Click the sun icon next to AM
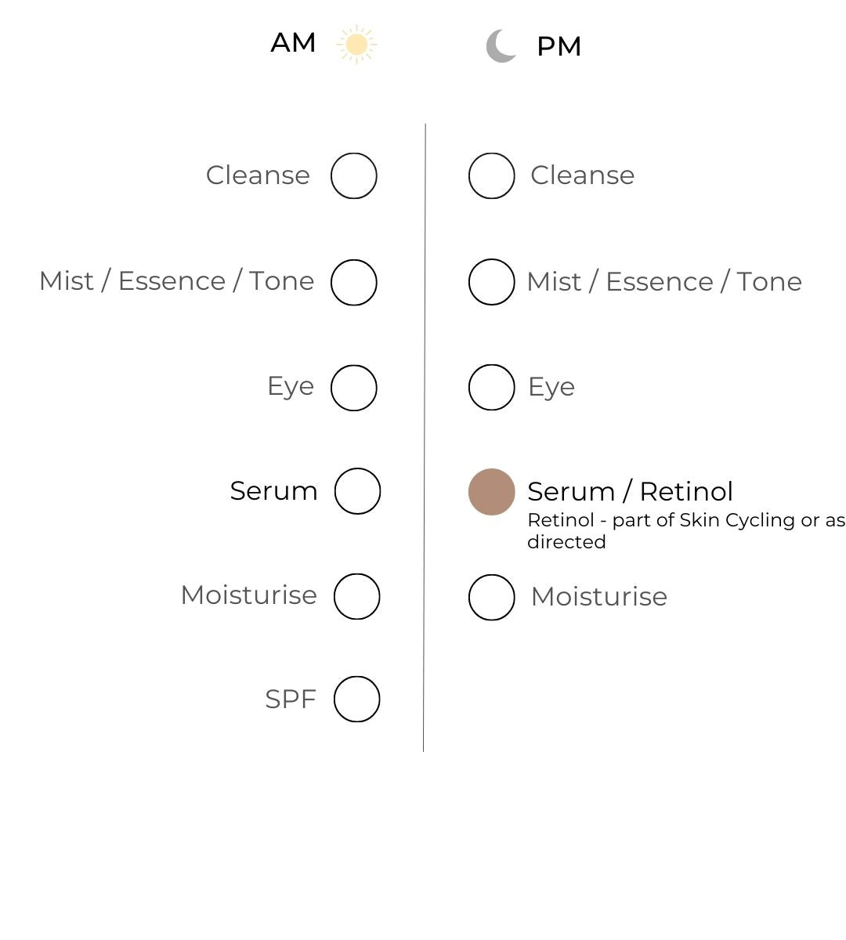 pos(356,44)
